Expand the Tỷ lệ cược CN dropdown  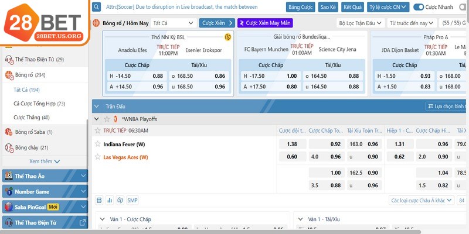pyautogui.click(x=388, y=7)
